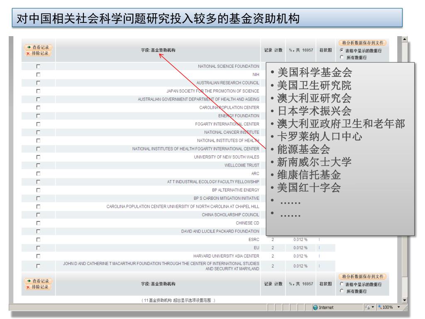Click the 维康信托基金 bullet text
Viewport: 425px width, 319px height.
pos(309,175)
